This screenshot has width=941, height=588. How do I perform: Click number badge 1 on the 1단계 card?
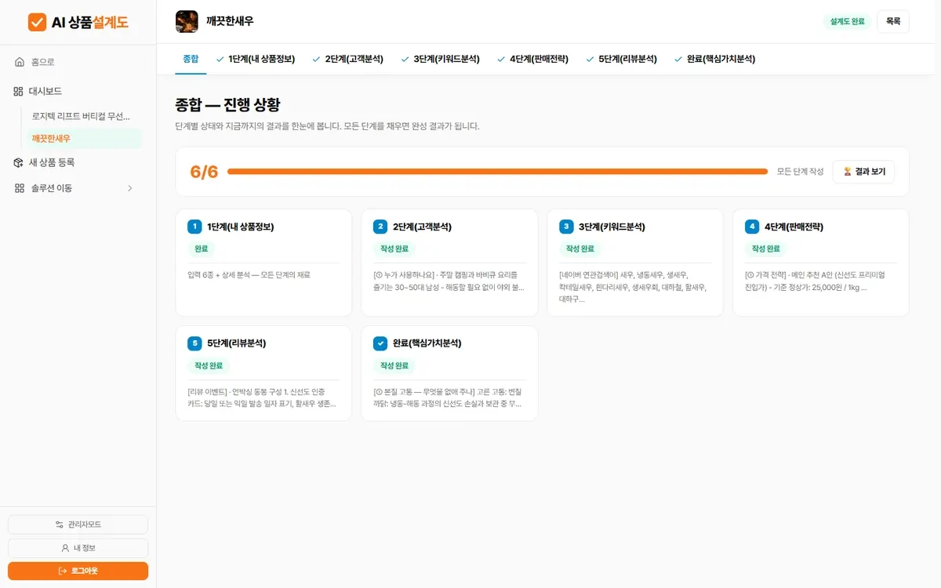point(194,227)
